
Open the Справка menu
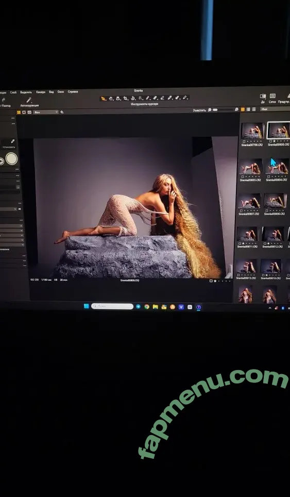(73, 91)
